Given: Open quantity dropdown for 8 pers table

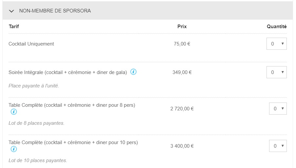Looking at the screenshot, I should coord(278,109).
